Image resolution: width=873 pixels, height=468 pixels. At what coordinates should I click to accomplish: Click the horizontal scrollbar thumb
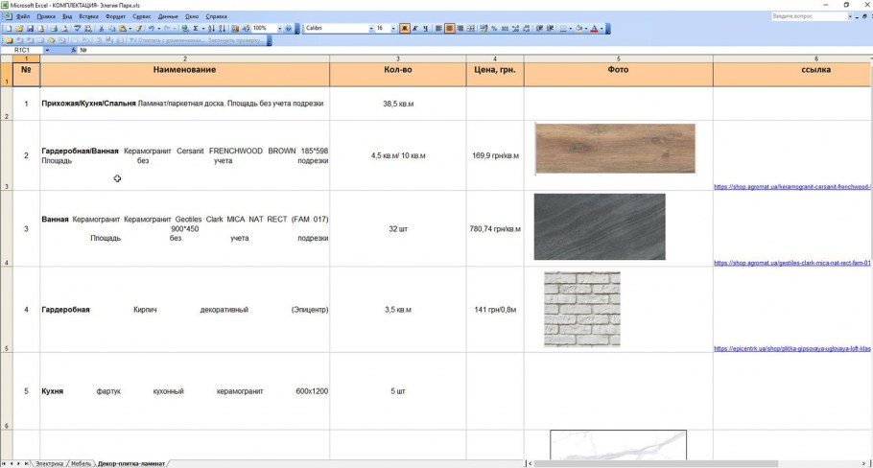(656, 463)
